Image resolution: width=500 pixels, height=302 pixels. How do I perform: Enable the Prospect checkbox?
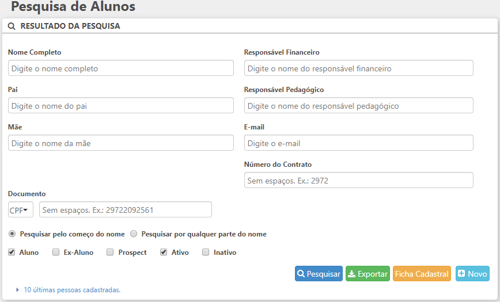[x=110, y=253]
